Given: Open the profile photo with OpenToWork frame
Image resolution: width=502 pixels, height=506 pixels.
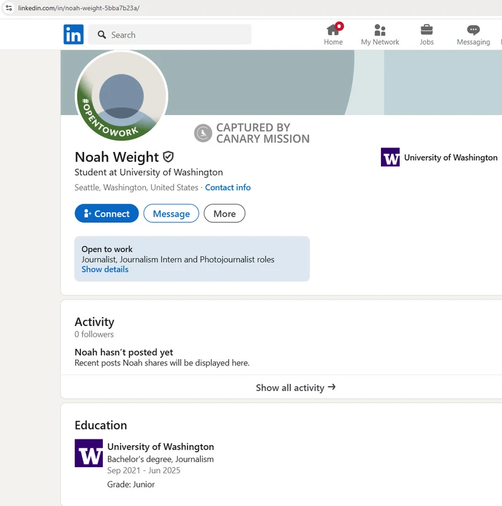Looking at the screenshot, I should [x=122, y=96].
